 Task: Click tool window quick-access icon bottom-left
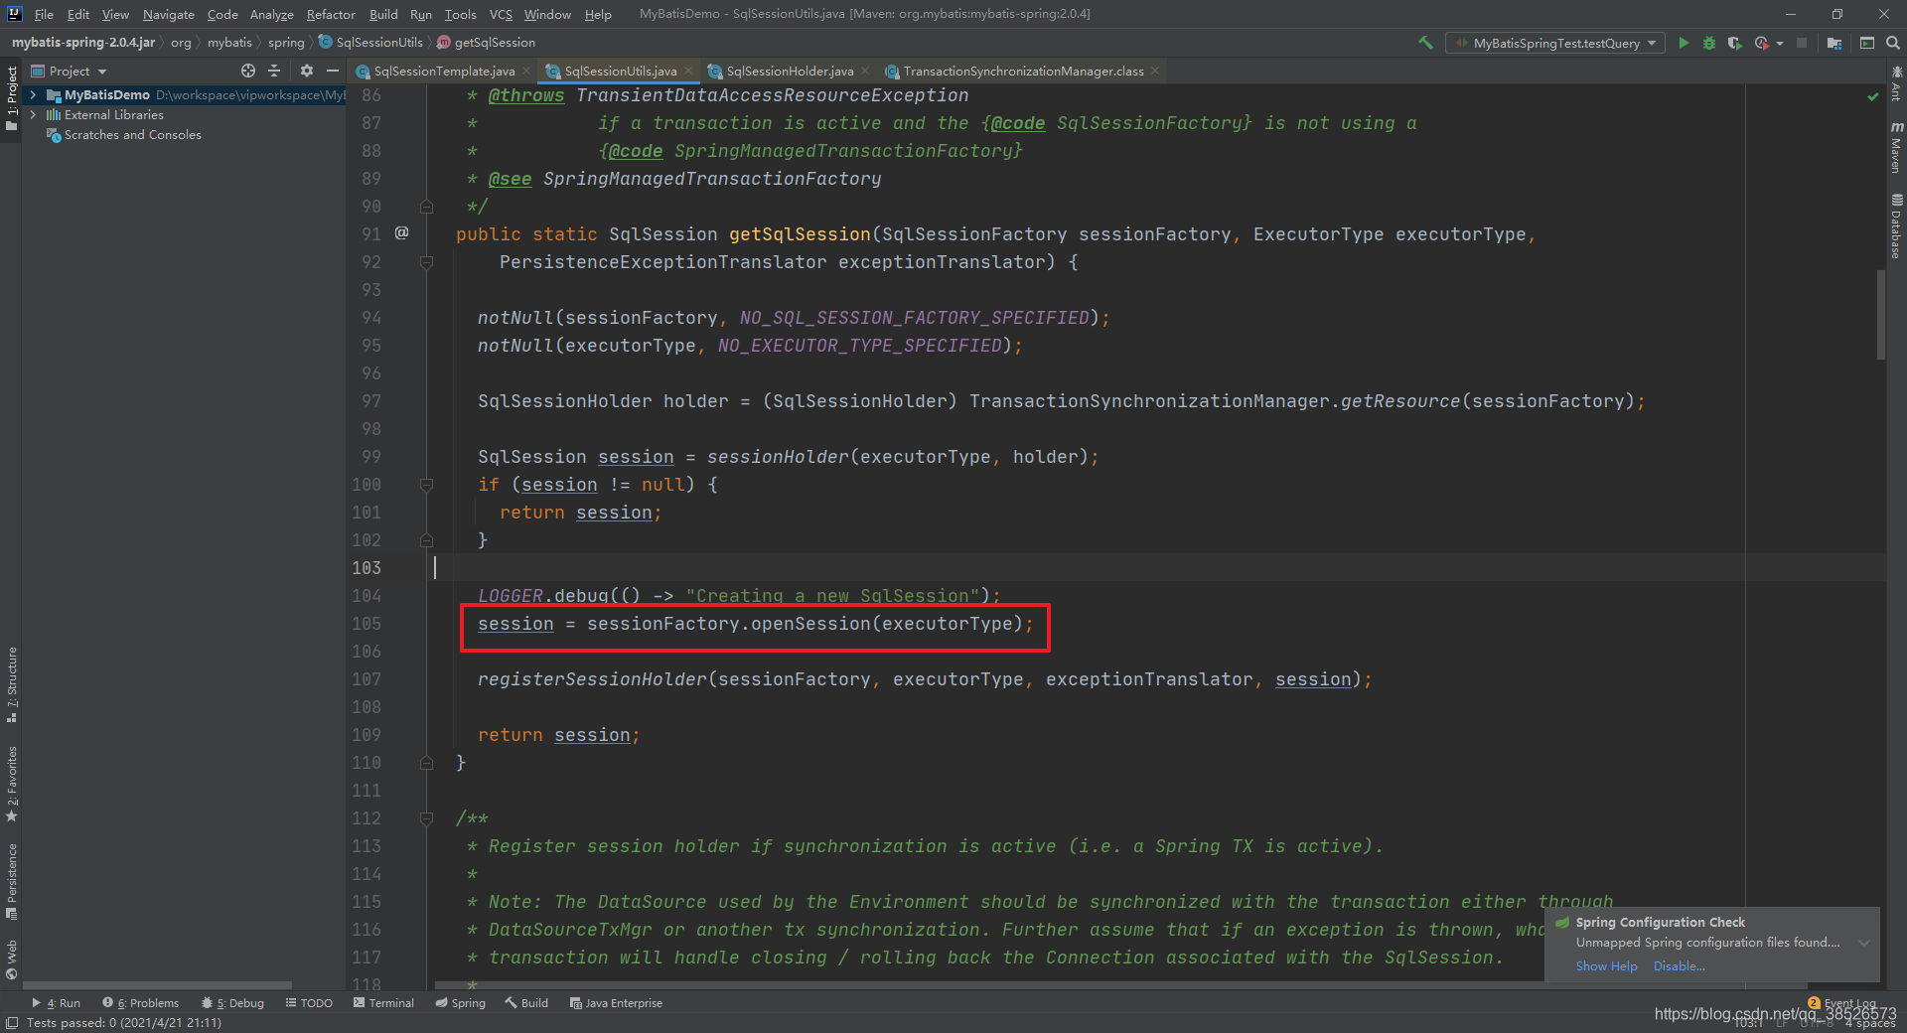pos(11,1023)
